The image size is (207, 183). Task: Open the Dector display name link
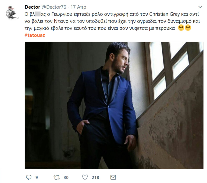coord(32,7)
